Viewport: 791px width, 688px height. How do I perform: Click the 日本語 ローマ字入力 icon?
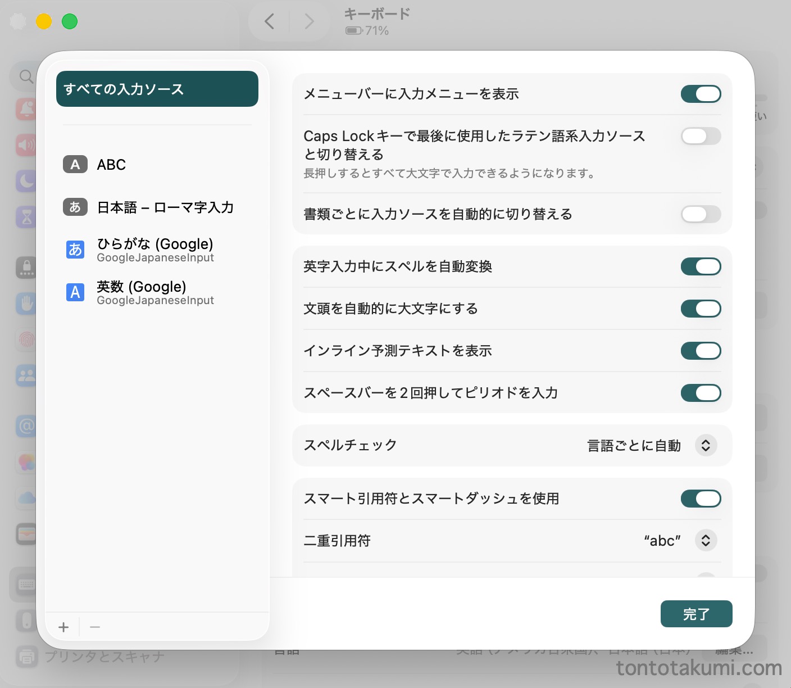coord(75,207)
